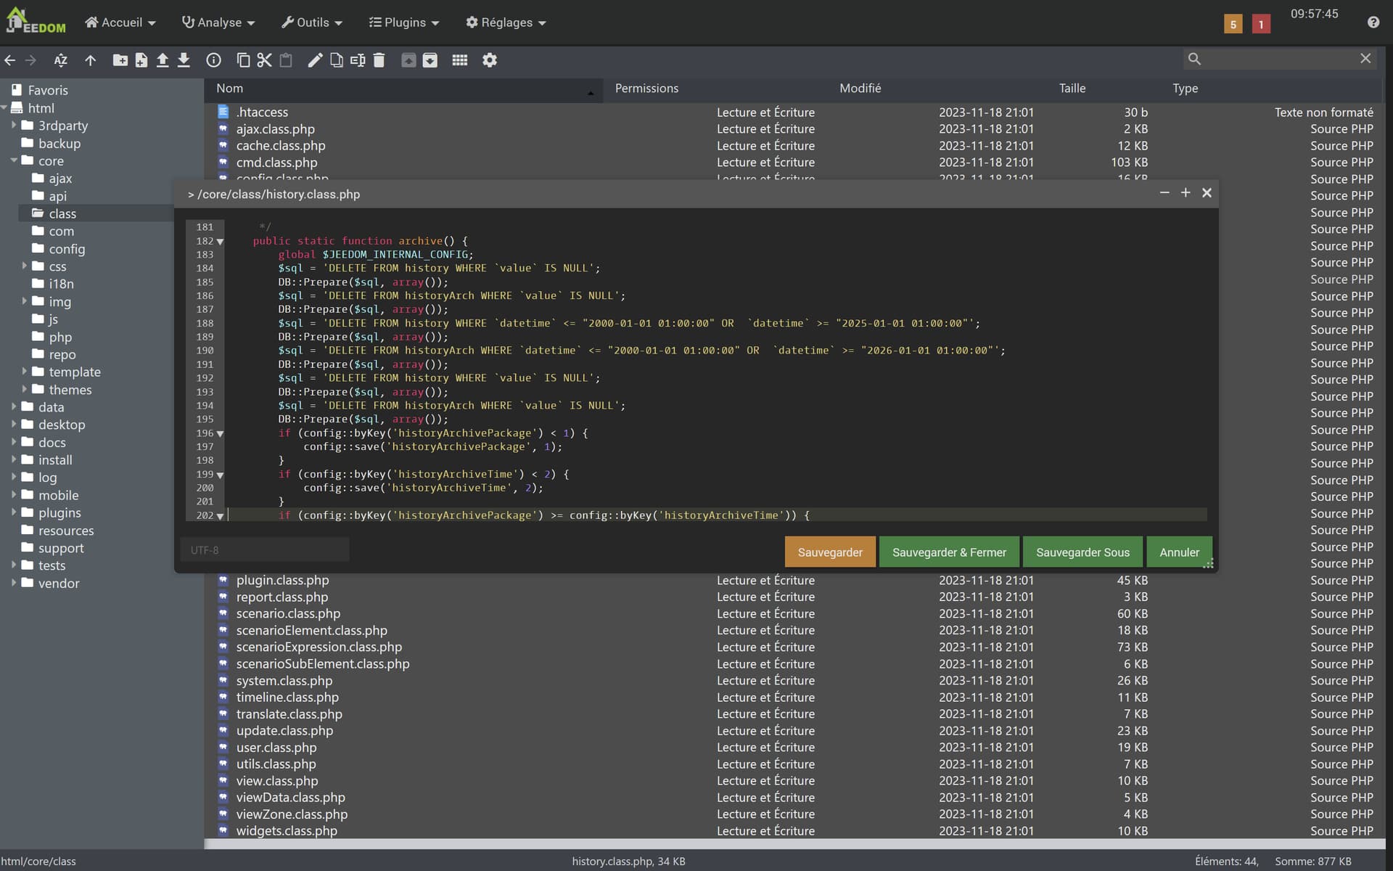Open the Analyse menu

pos(218,23)
